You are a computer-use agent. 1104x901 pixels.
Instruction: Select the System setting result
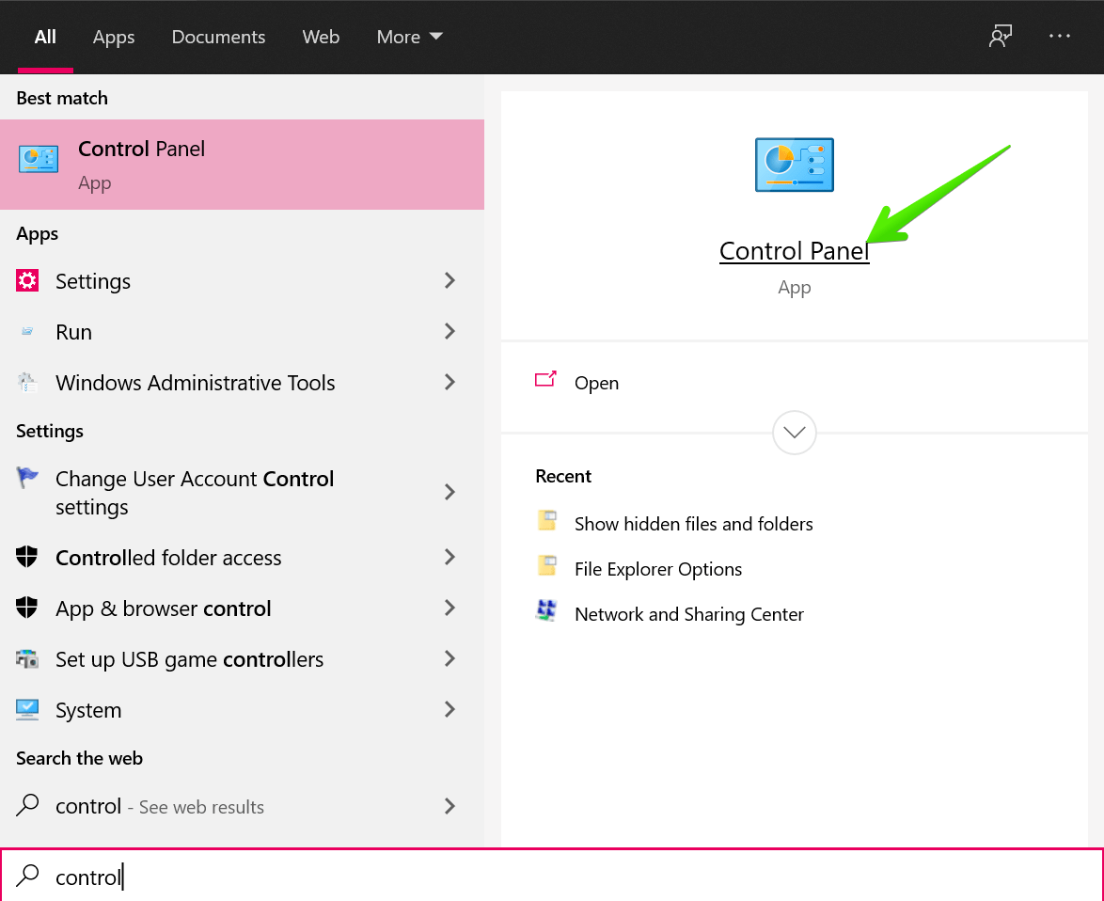point(243,709)
